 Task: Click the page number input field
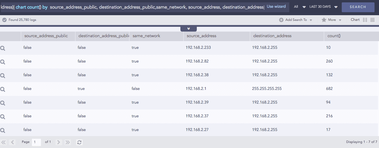click(37, 142)
